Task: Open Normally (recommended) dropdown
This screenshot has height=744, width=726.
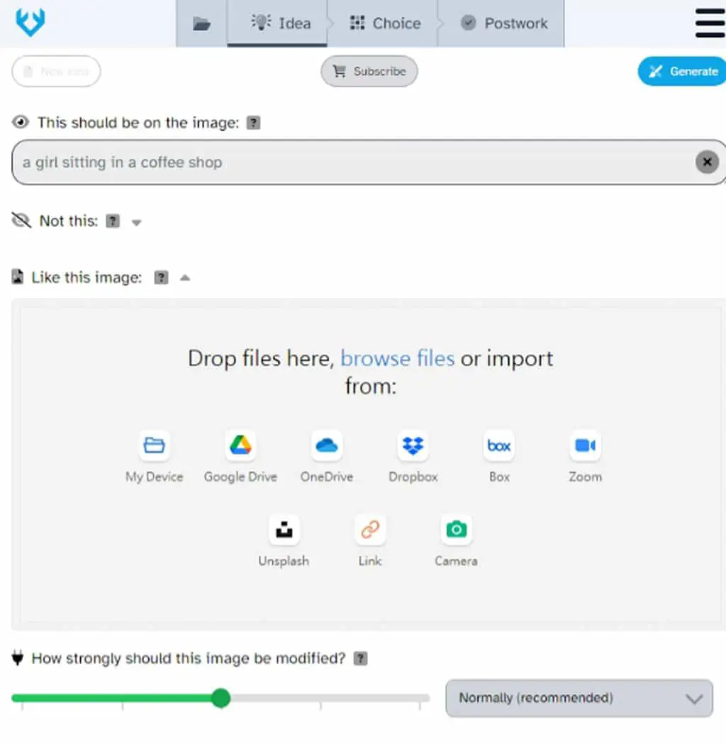Action: coord(579,698)
